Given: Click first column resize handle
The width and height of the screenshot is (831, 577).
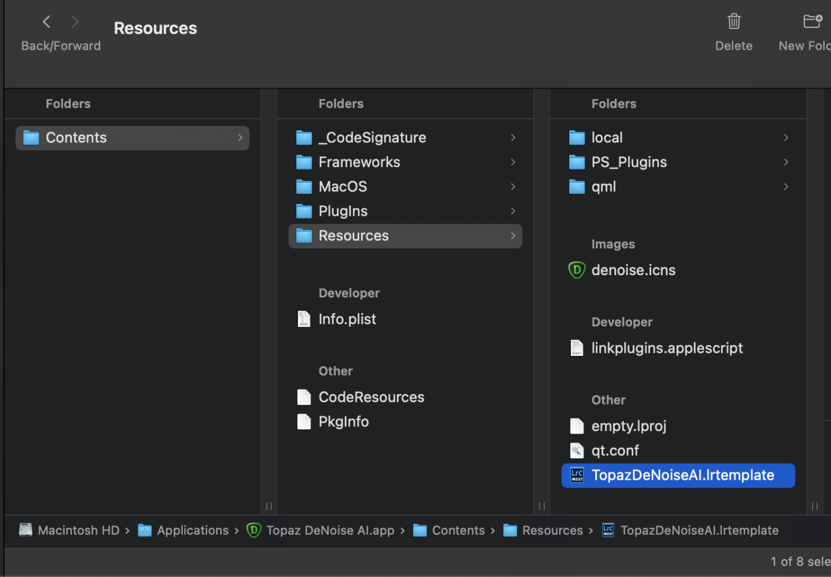Looking at the screenshot, I should point(269,506).
